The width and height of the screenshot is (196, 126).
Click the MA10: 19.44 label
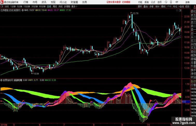tap(41, 10)
